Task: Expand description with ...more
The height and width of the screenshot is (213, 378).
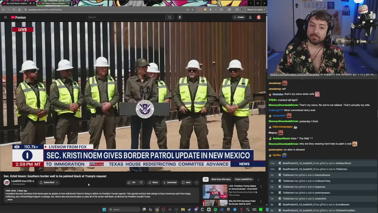Action: (x=9, y=199)
